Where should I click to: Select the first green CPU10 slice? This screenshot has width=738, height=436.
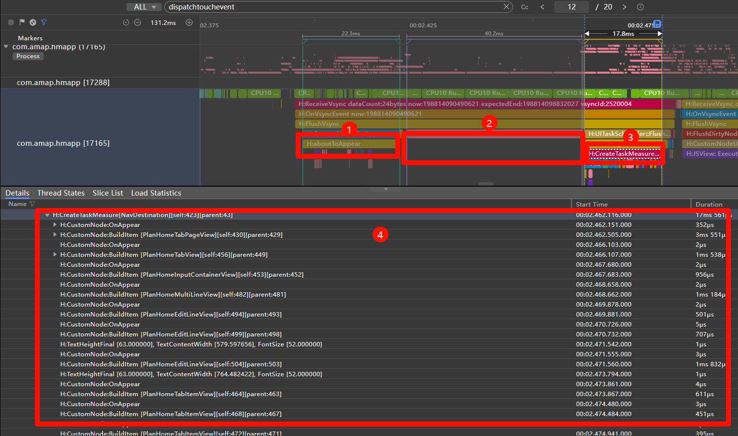[x=264, y=93]
